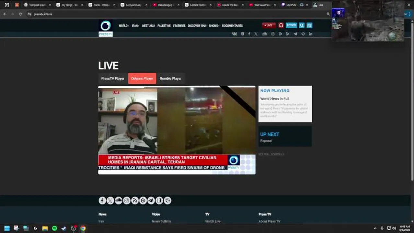414x233 pixels.
Task: Open the VK social icon in header
Action: (235, 34)
